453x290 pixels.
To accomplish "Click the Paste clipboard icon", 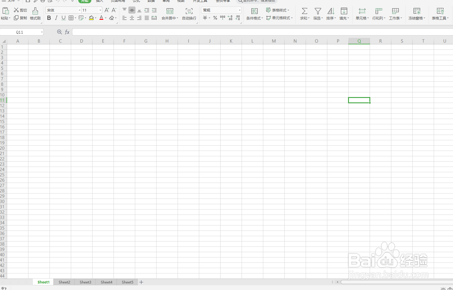I will [5, 11].
